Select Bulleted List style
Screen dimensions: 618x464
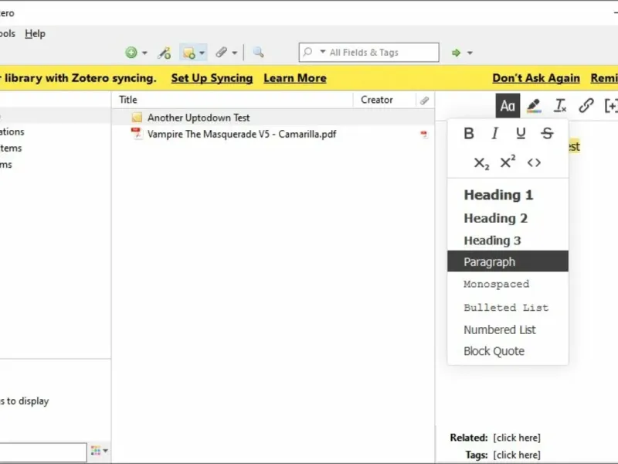click(x=508, y=308)
